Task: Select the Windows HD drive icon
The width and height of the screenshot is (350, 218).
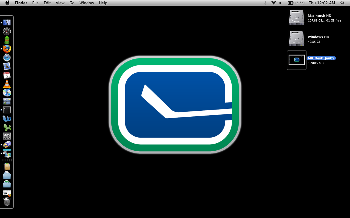Action: tap(297, 39)
